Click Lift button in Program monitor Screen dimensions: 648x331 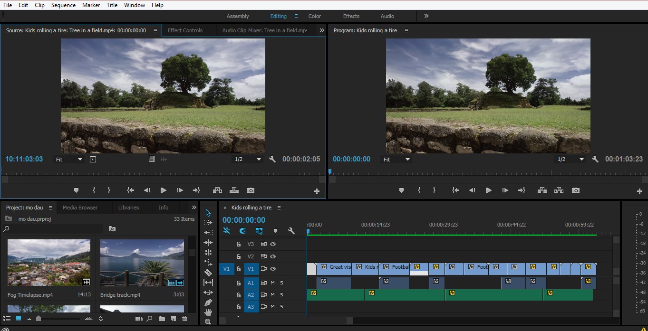[x=542, y=190]
